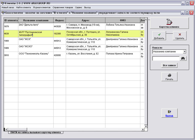Click the binoculars search icon
The height and width of the screenshot is (140, 195).
183,58
